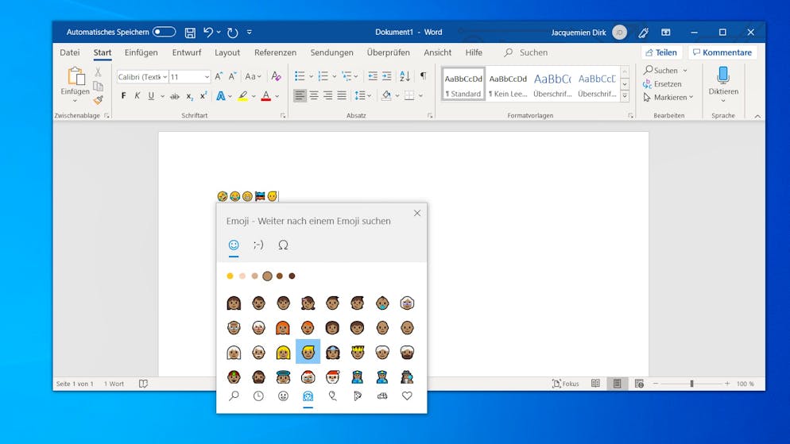The image size is (790, 444).
Task: Decrease paragraph indent
Action: click(373, 76)
